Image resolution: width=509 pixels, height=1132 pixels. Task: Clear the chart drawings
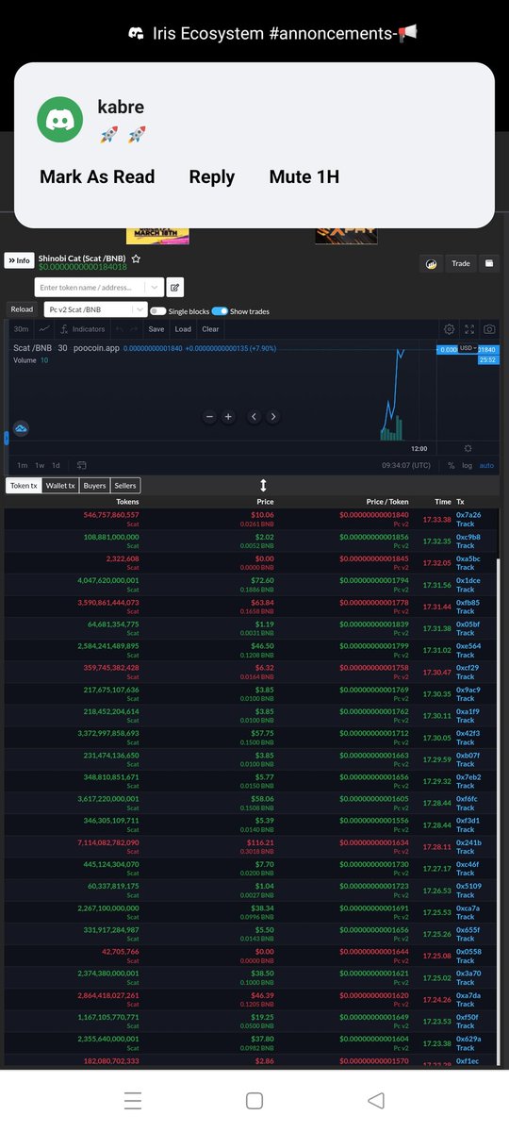(x=210, y=329)
